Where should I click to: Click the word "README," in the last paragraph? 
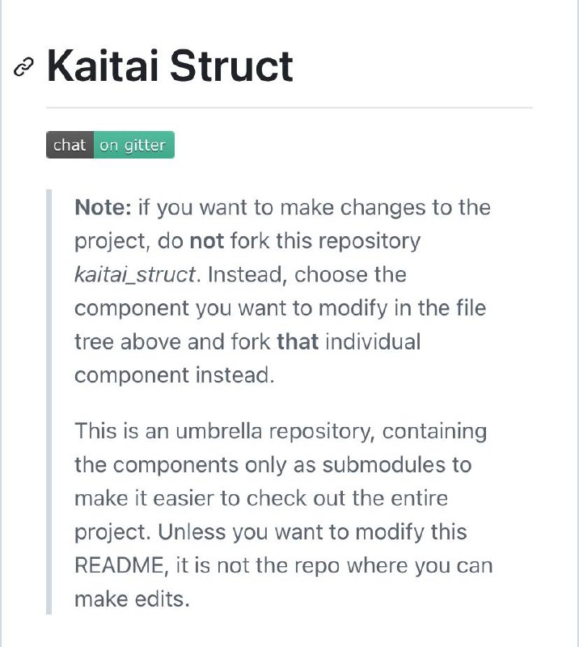(x=122, y=565)
